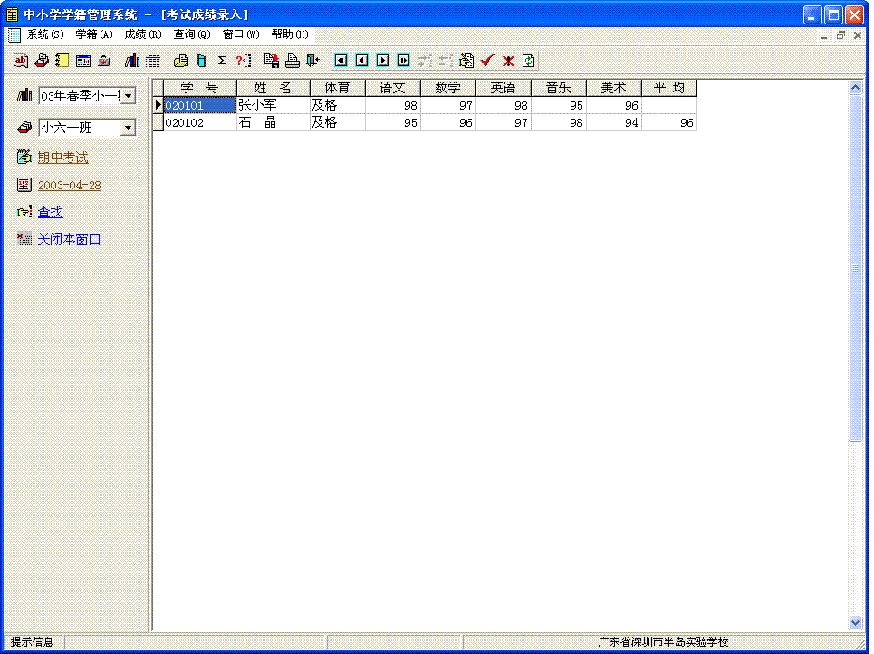The width and height of the screenshot is (874, 654).
Task: Click the red X cancel icon
Action: [508, 61]
